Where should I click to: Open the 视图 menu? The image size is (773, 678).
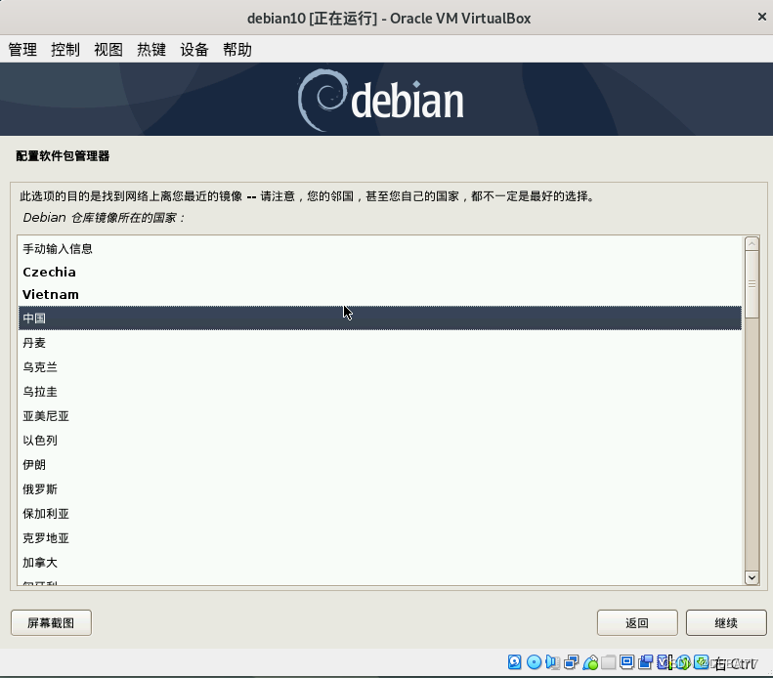pyautogui.click(x=107, y=49)
